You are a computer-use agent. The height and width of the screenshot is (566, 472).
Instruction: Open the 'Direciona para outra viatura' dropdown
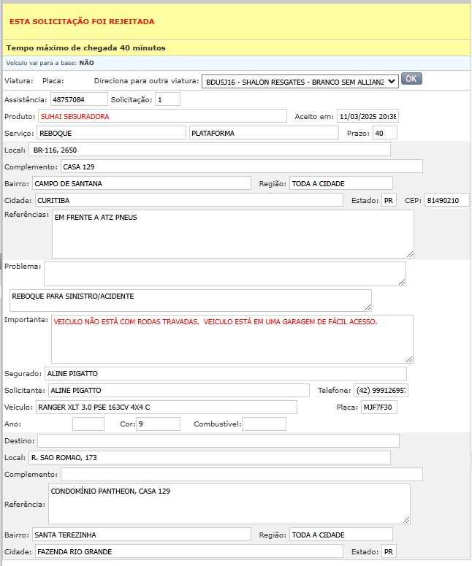coord(300,82)
